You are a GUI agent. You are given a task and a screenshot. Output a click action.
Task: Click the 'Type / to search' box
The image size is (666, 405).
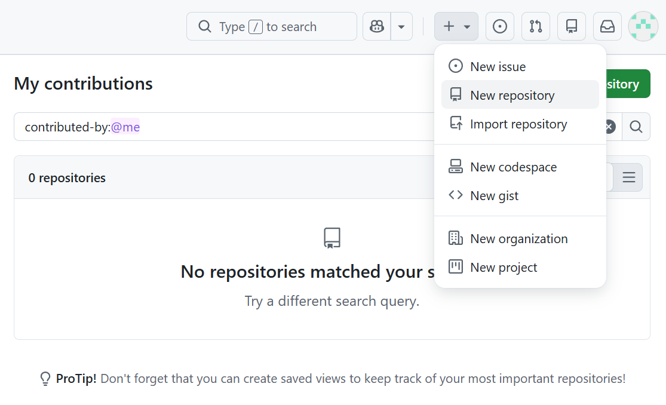(272, 26)
